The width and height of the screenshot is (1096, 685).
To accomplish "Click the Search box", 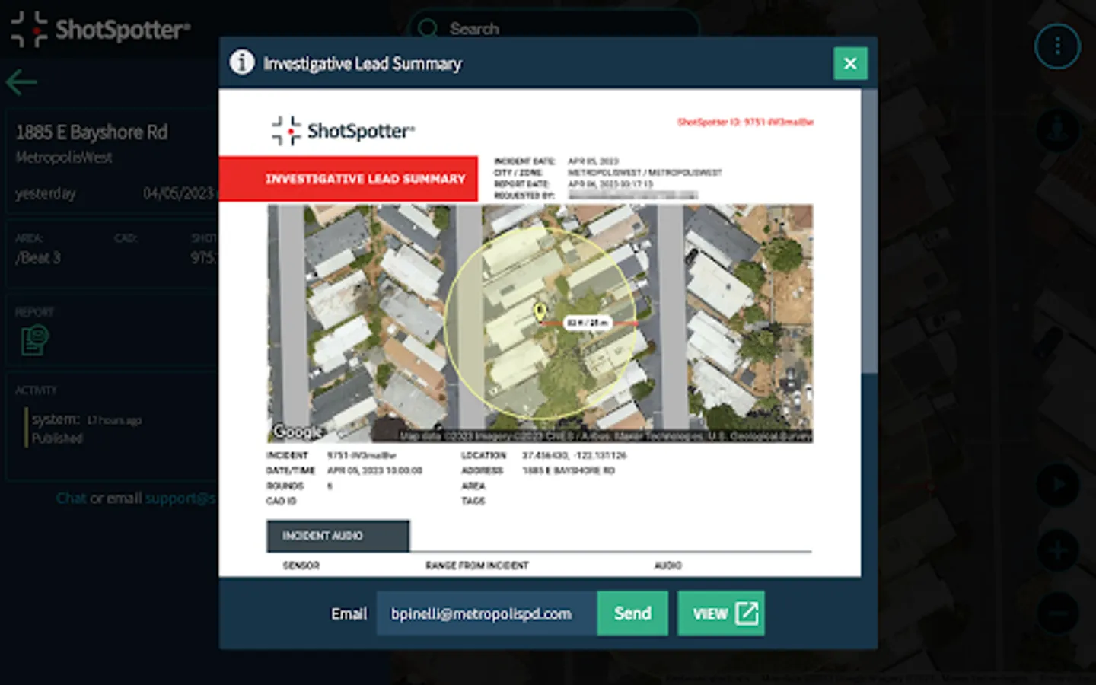I will (554, 29).
